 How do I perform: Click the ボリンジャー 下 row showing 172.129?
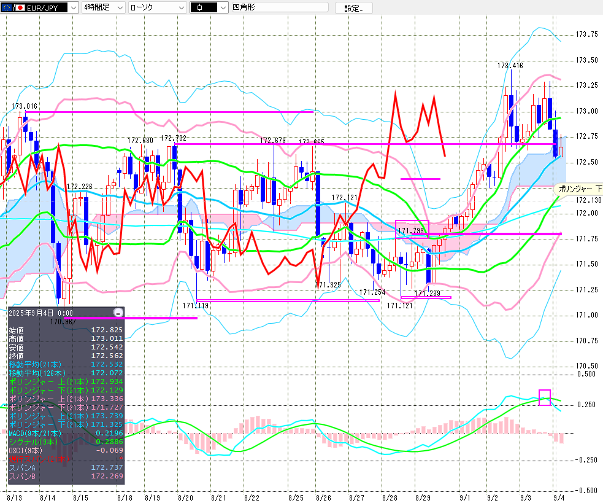pyautogui.click(x=66, y=390)
